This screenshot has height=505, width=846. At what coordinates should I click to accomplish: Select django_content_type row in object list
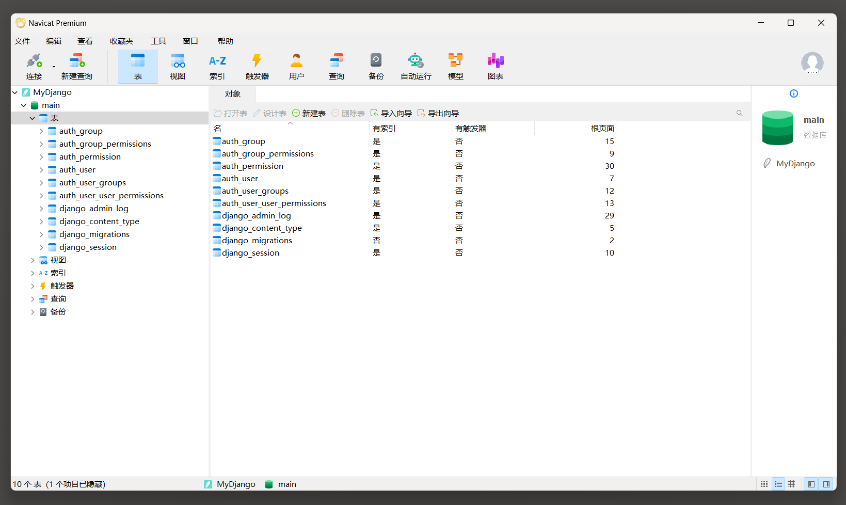click(x=414, y=228)
